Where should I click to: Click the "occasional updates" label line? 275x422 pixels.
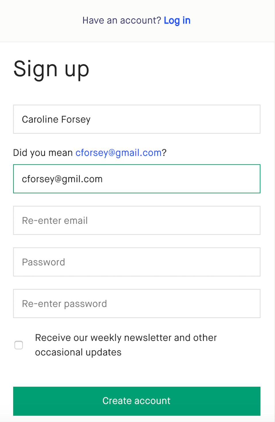click(x=78, y=352)
